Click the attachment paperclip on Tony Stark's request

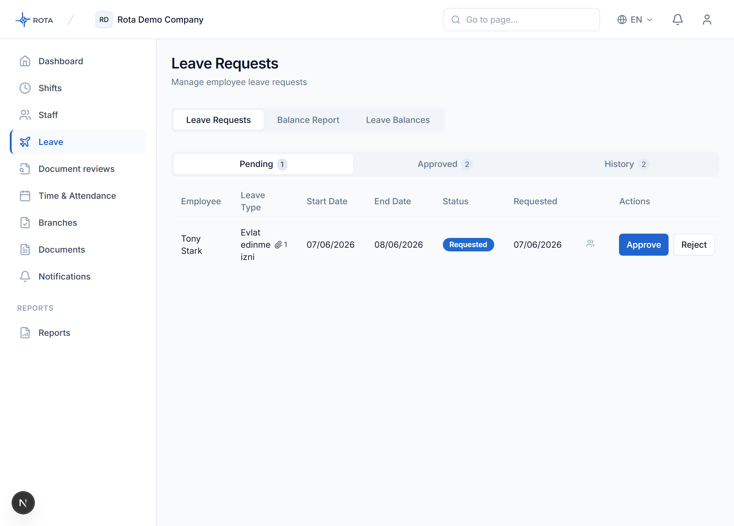point(278,245)
